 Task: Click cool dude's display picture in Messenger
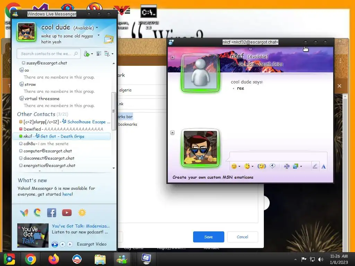click(26, 32)
